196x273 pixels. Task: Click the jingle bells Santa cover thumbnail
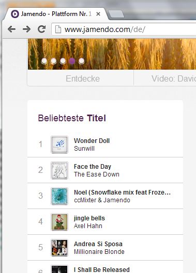[59, 222]
